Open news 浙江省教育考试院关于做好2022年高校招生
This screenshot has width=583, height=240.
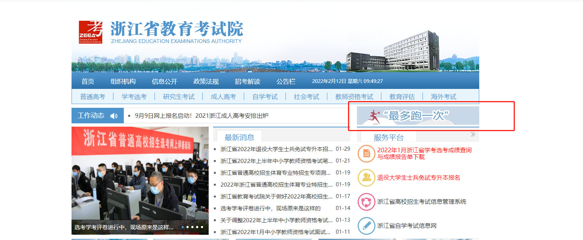pyautogui.click(x=276, y=196)
